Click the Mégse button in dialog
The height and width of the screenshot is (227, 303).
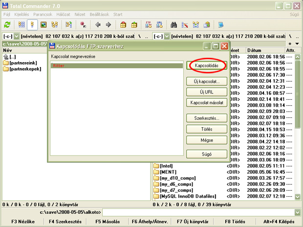tap(206, 140)
